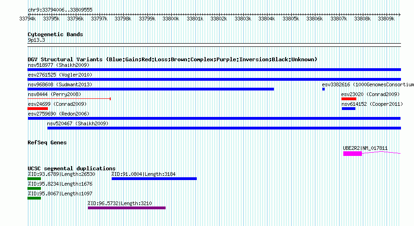Click the UBE2R2 intron line
Viewport: 414px width, 226px height.
tap(381, 152)
